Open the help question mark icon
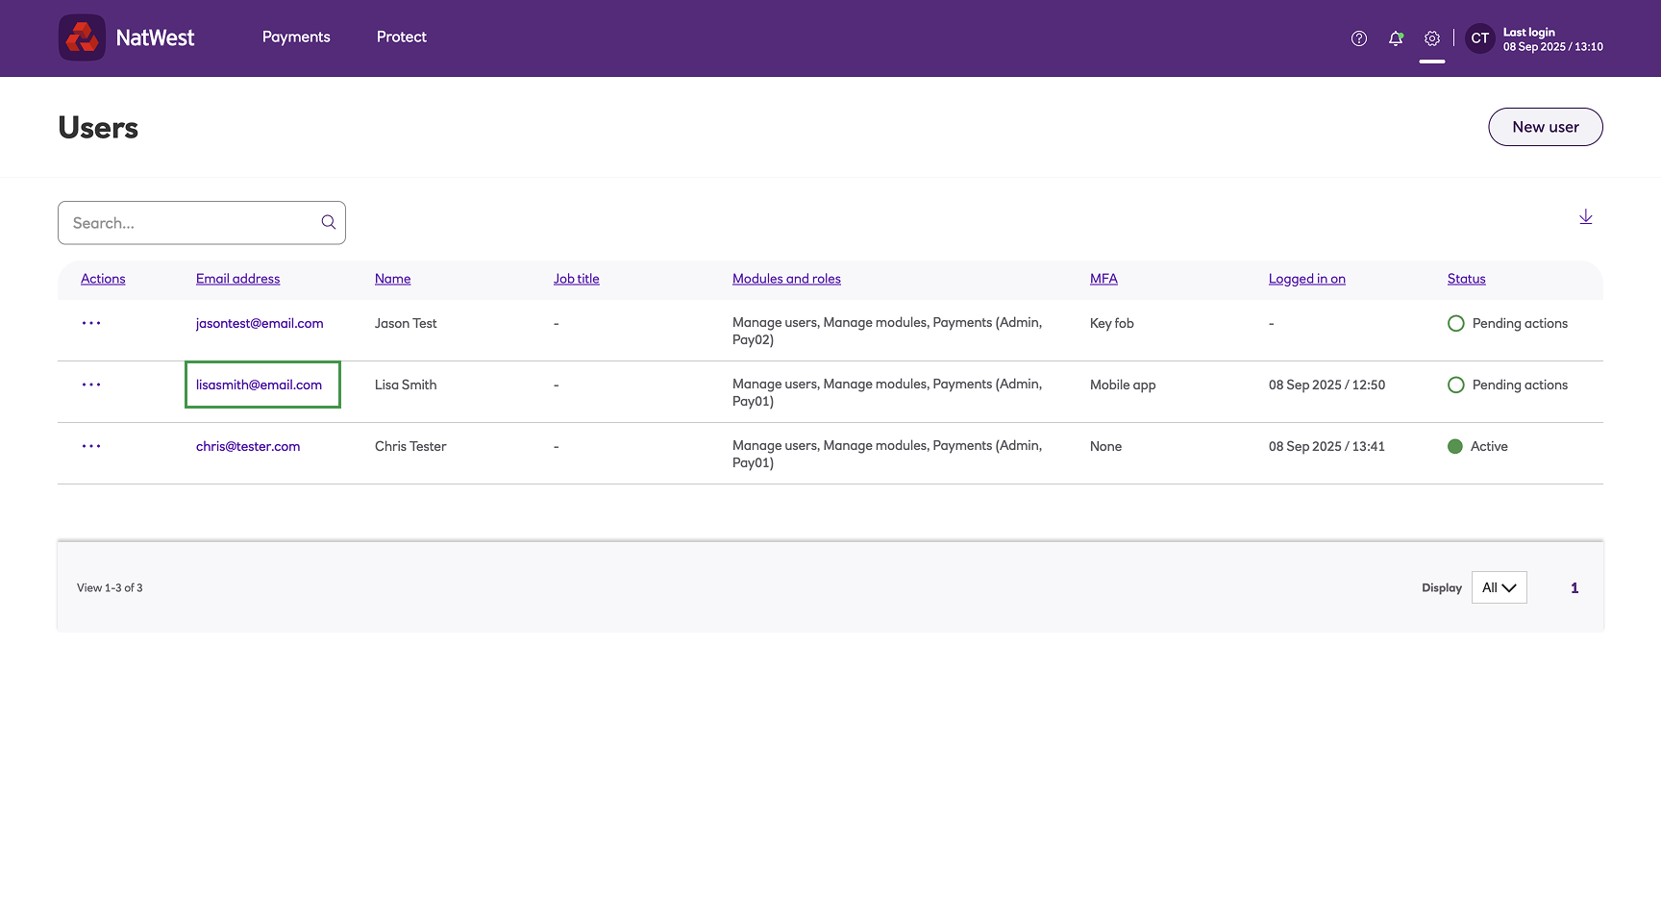 point(1358,38)
